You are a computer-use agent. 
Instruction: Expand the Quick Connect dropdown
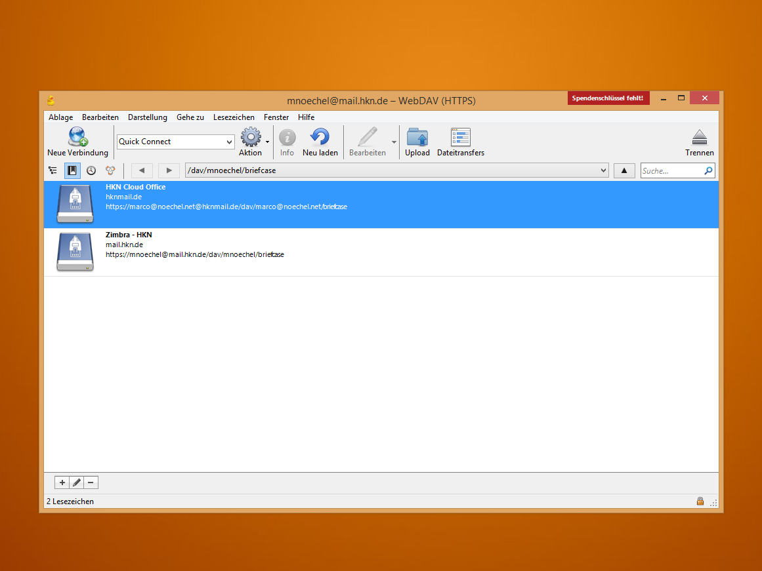tap(229, 142)
